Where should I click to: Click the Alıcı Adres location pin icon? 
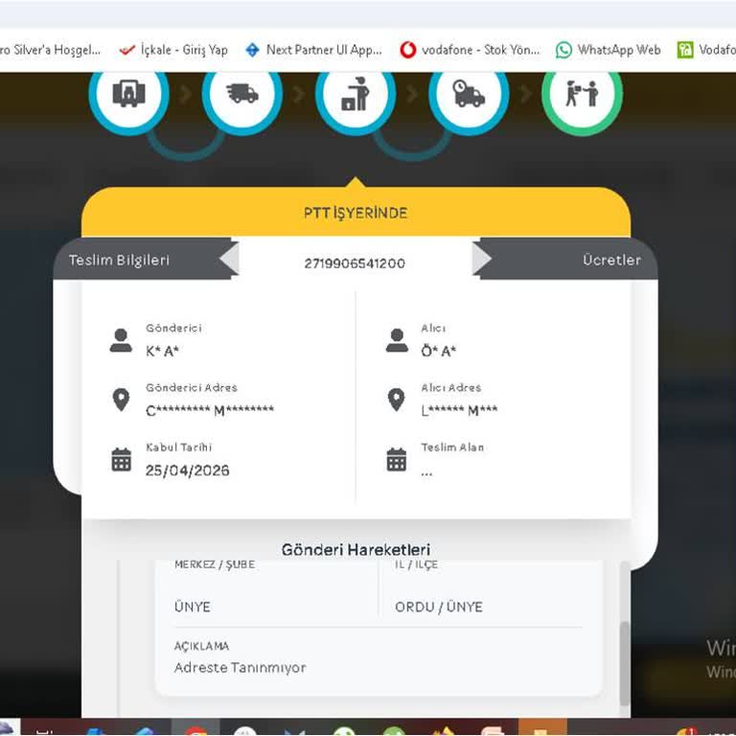(396, 400)
